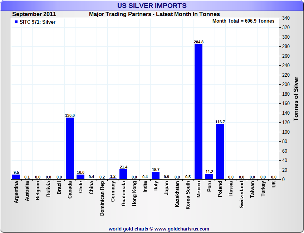Click the Month Total 606.9 Tonnes text

(x=243, y=21)
